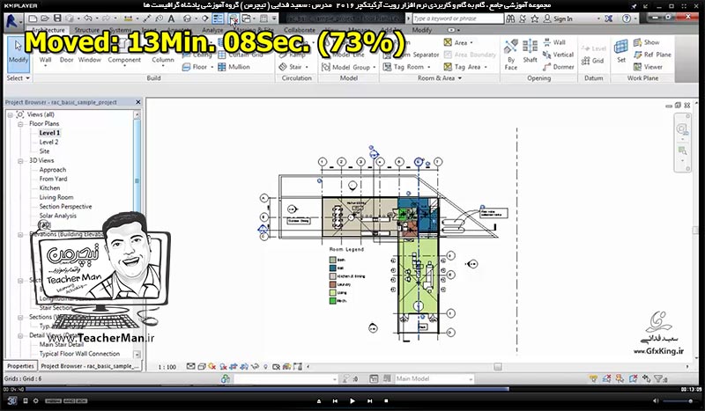Click the Shaft opening tool
Screen dimensions: 705x411
531,51
